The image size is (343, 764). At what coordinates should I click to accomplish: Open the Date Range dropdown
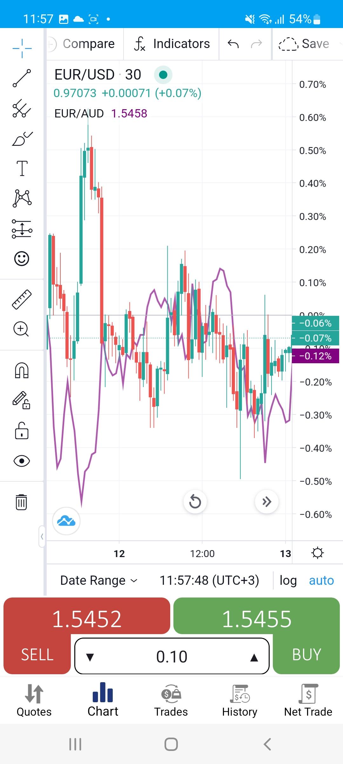pos(99,580)
